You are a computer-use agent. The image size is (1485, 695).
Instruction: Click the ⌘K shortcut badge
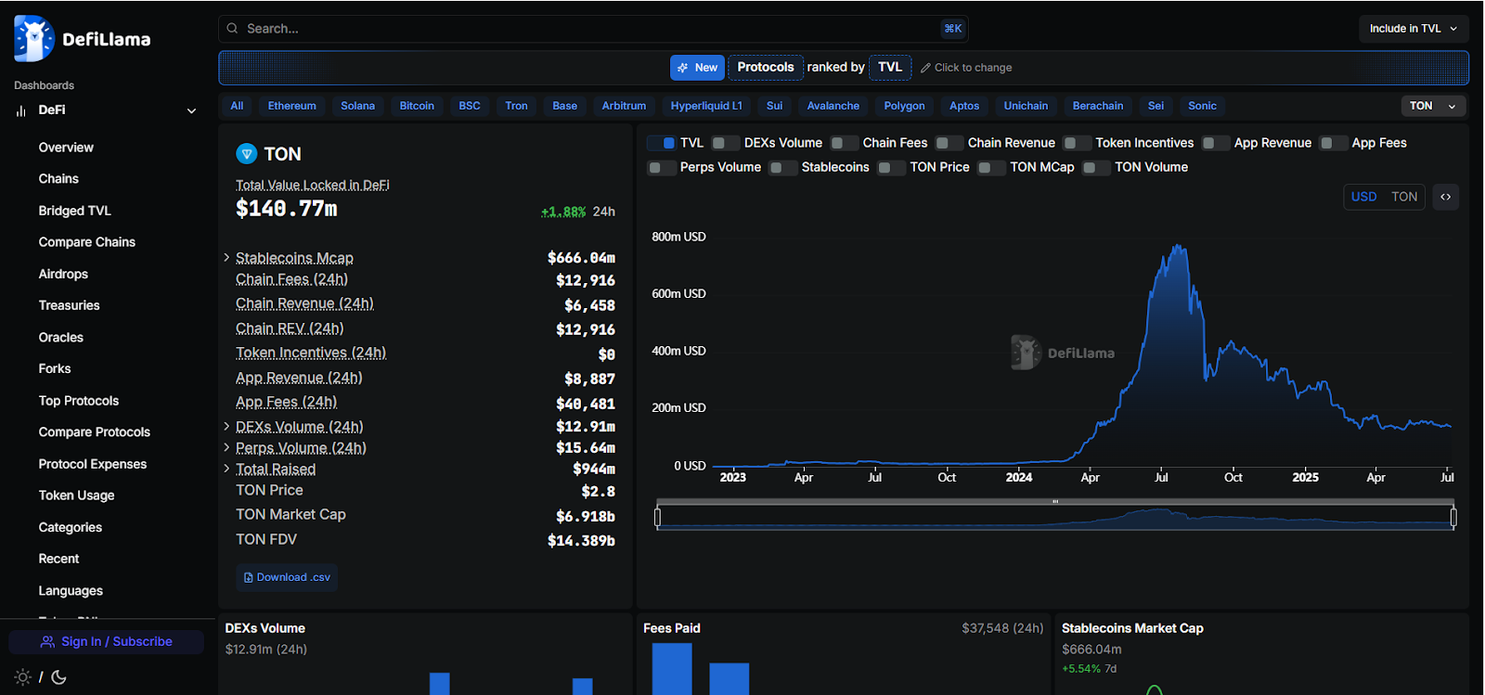[x=953, y=29]
